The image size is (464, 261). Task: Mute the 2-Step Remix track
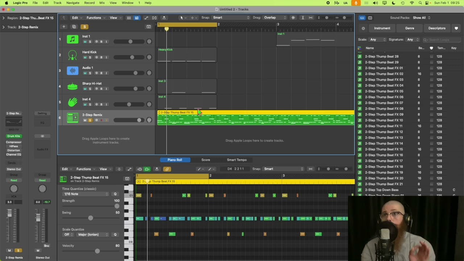[x=85, y=120]
